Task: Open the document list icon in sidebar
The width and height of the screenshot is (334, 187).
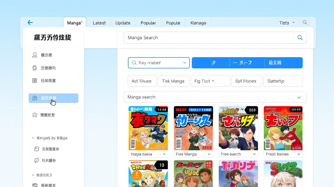Action: point(35,81)
